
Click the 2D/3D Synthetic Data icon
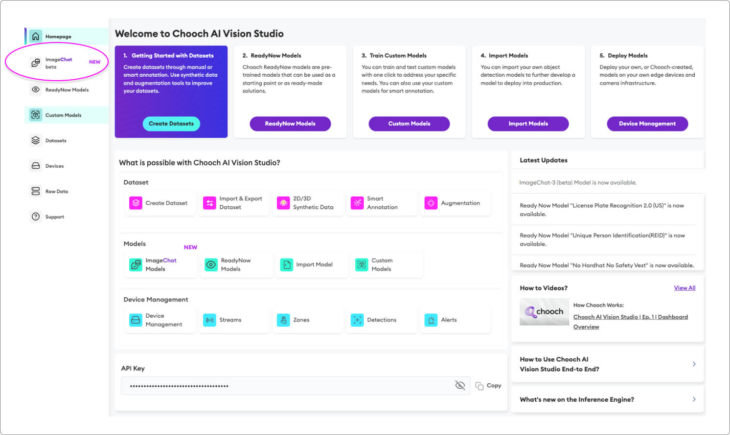point(283,203)
